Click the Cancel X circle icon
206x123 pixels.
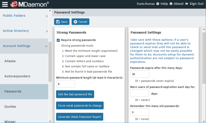pos(75,22)
